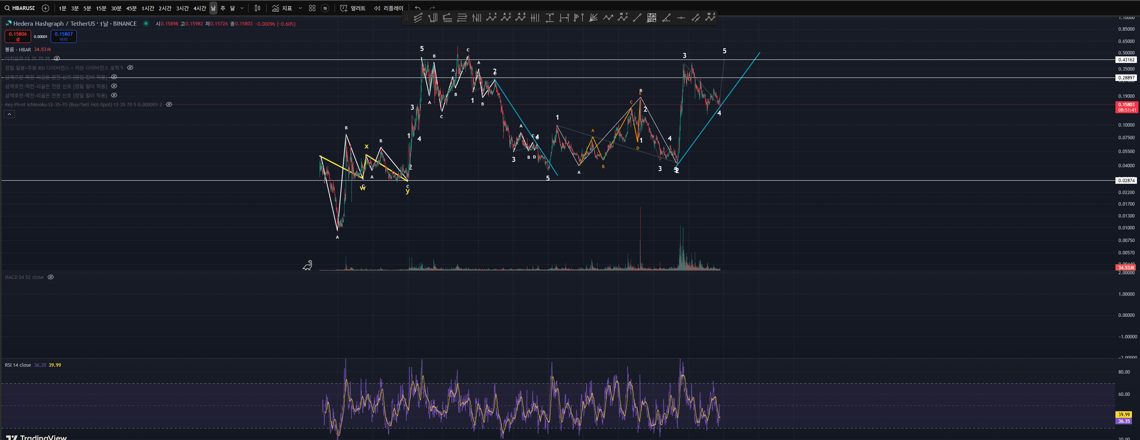
Task: Switch to the 3분 timeframe
Action: coord(75,8)
